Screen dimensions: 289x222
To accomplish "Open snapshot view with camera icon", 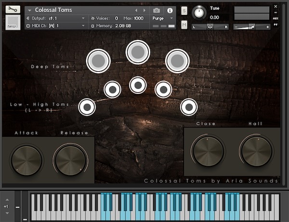I will [x=157, y=11].
